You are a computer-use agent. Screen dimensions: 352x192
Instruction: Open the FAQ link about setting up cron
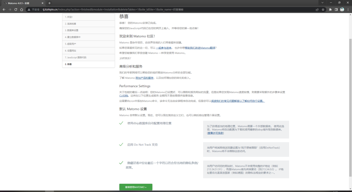[238, 101]
